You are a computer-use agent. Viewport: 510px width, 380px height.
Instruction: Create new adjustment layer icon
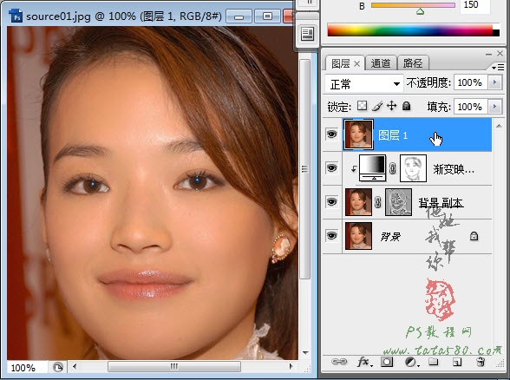tap(411, 362)
